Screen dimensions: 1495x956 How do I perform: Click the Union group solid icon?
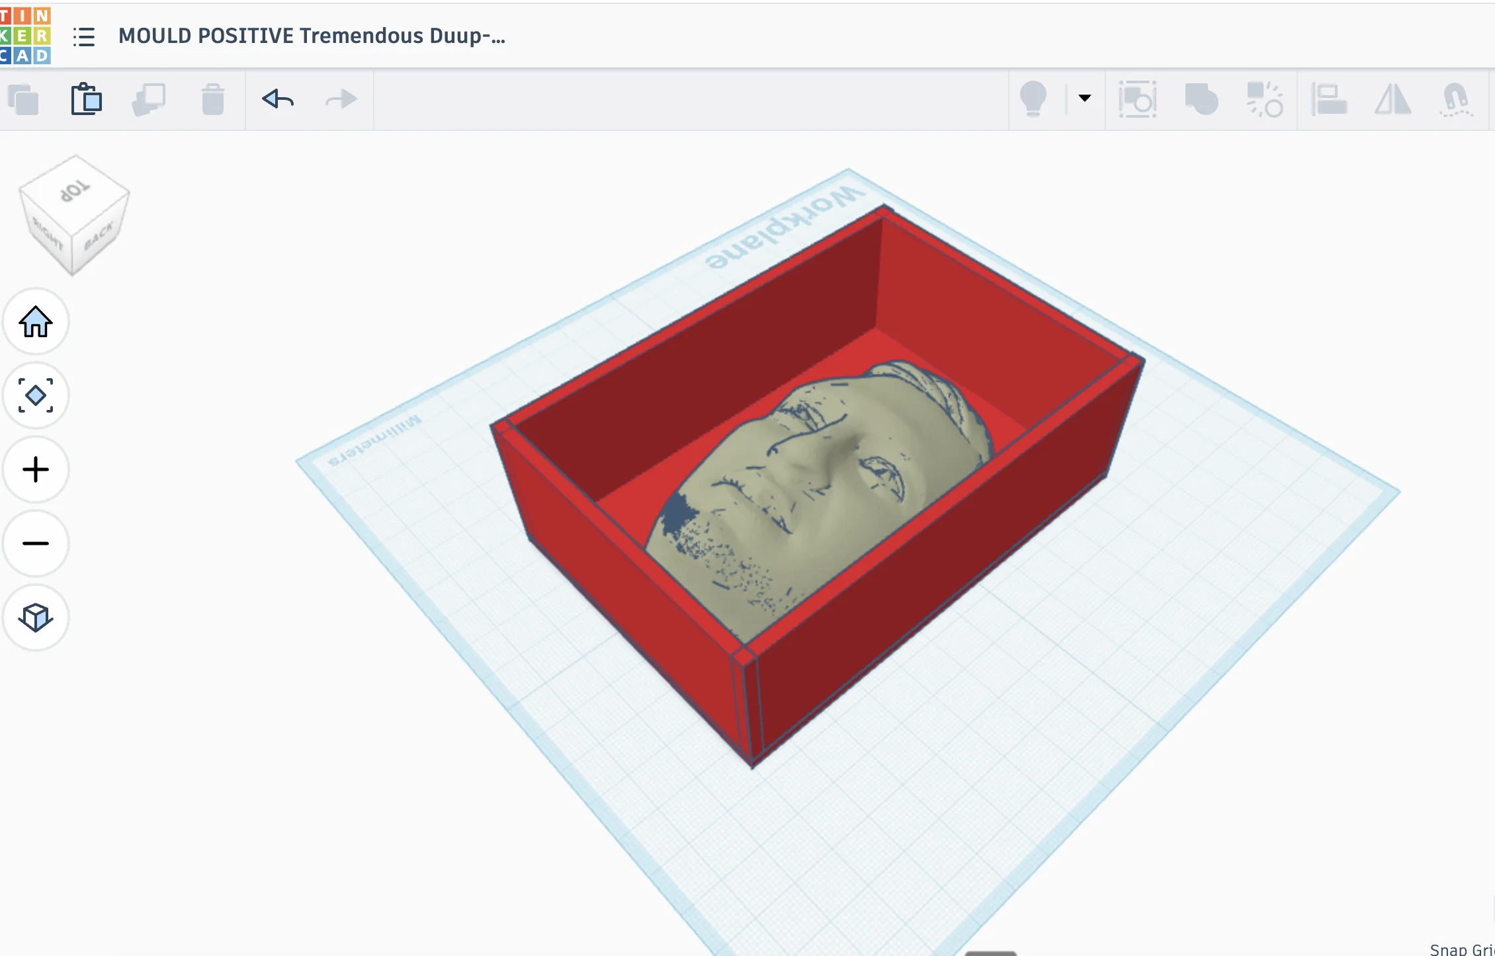tap(1201, 100)
